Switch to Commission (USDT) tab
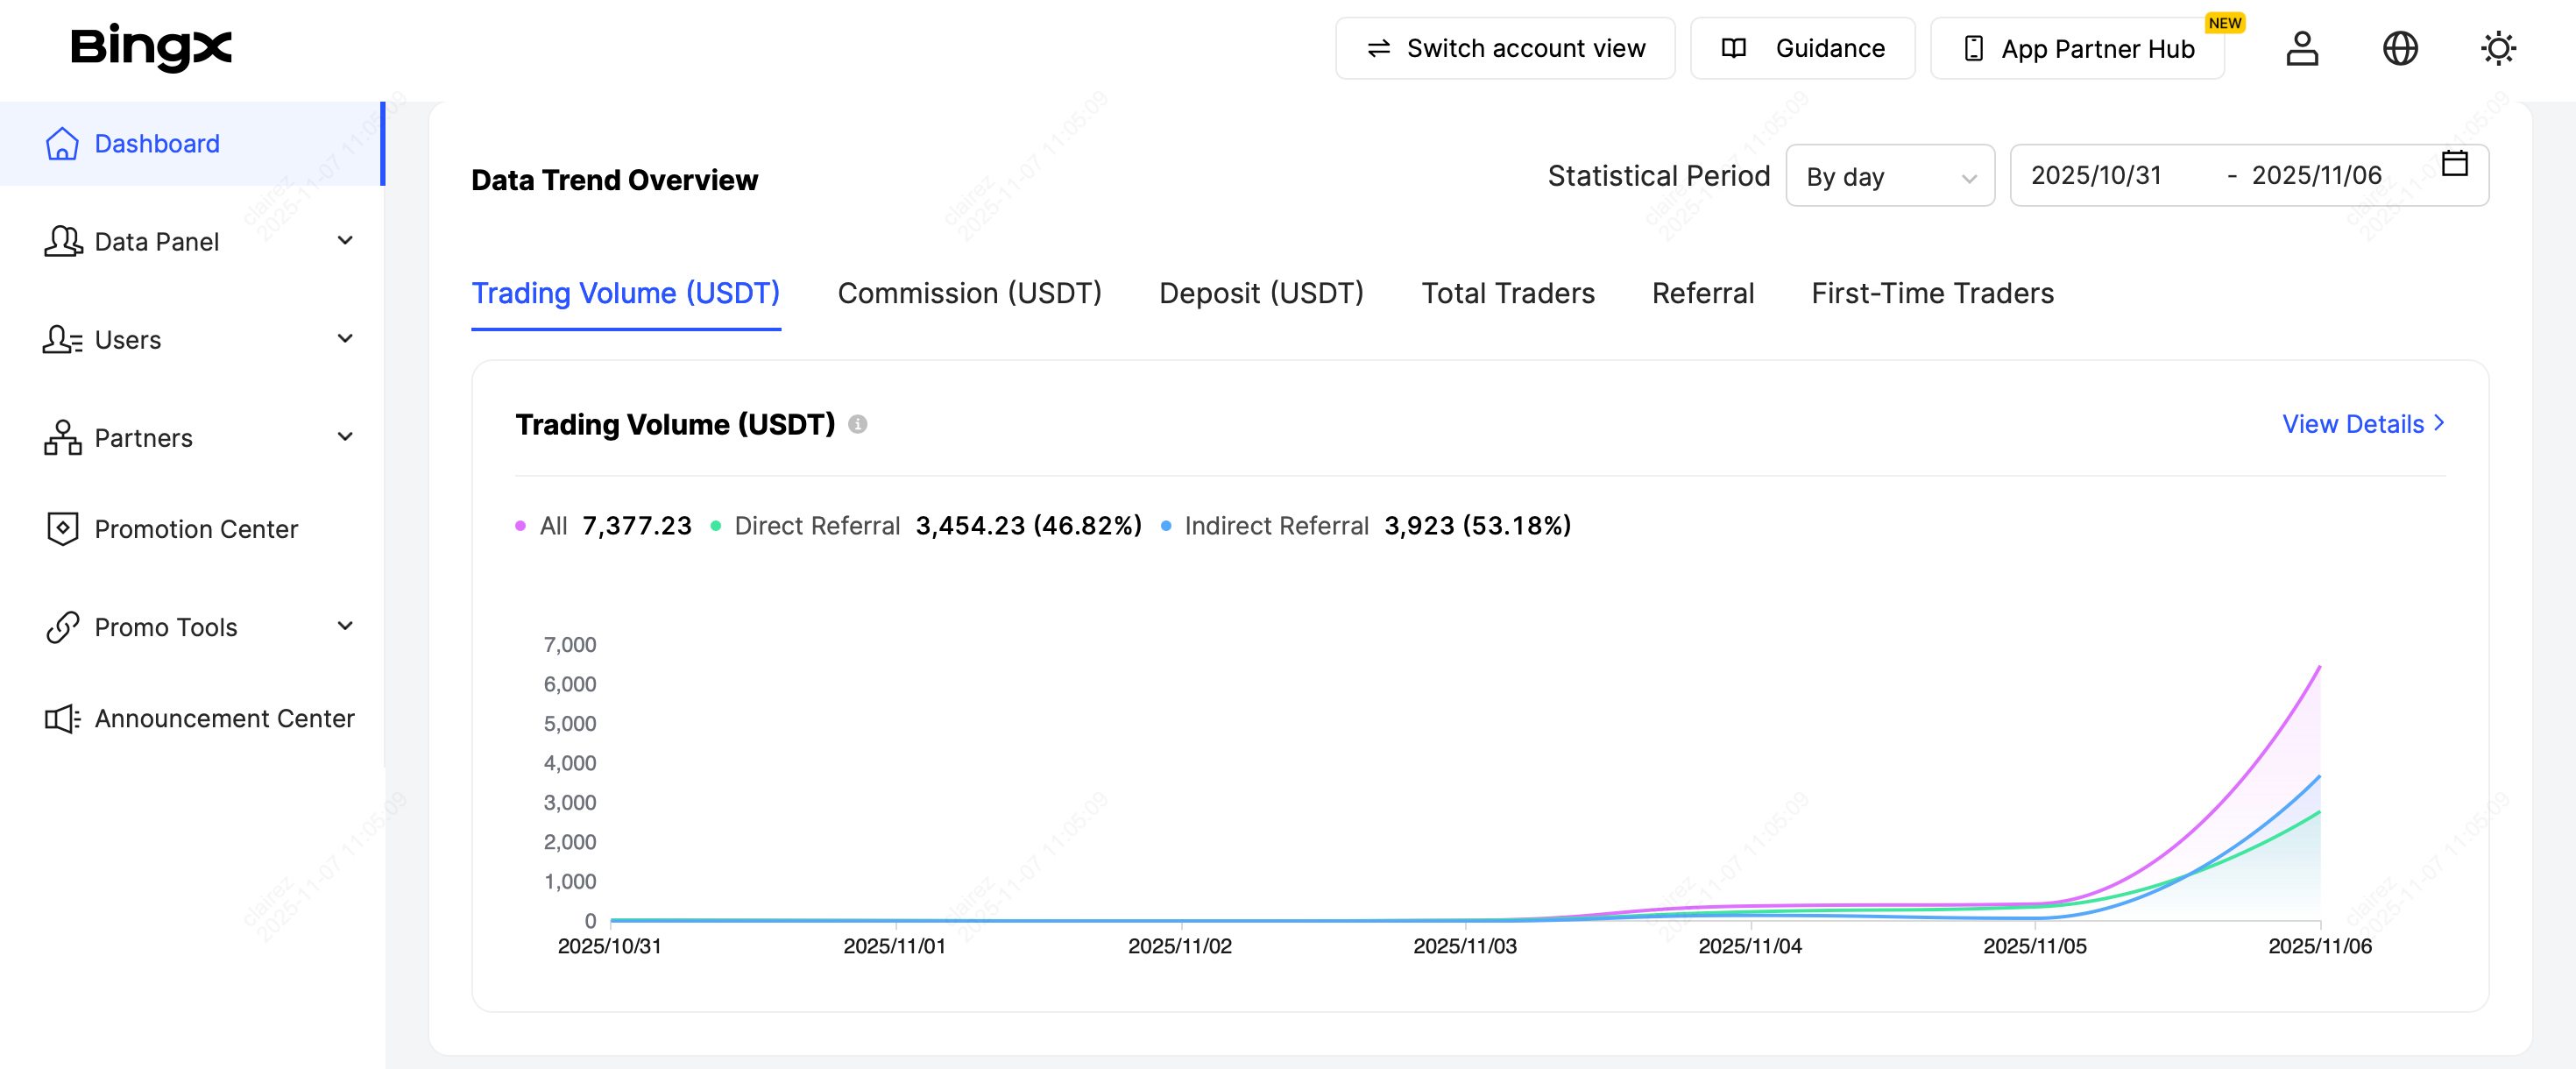 click(969, 293)
